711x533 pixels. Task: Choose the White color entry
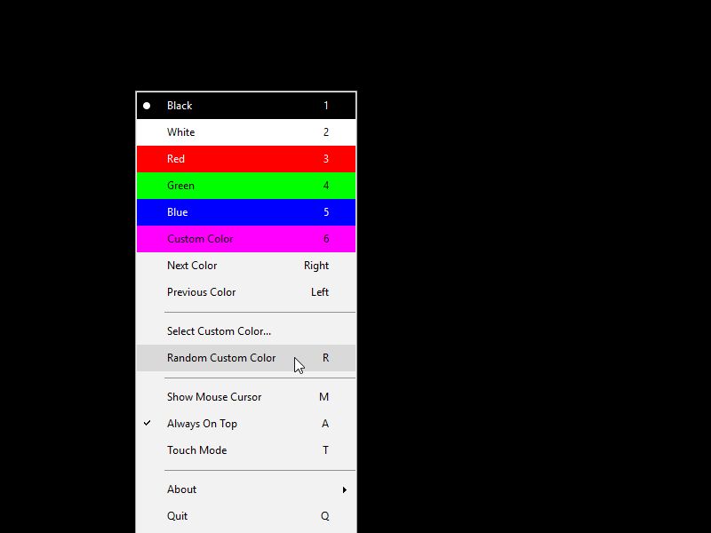(246, 132)
